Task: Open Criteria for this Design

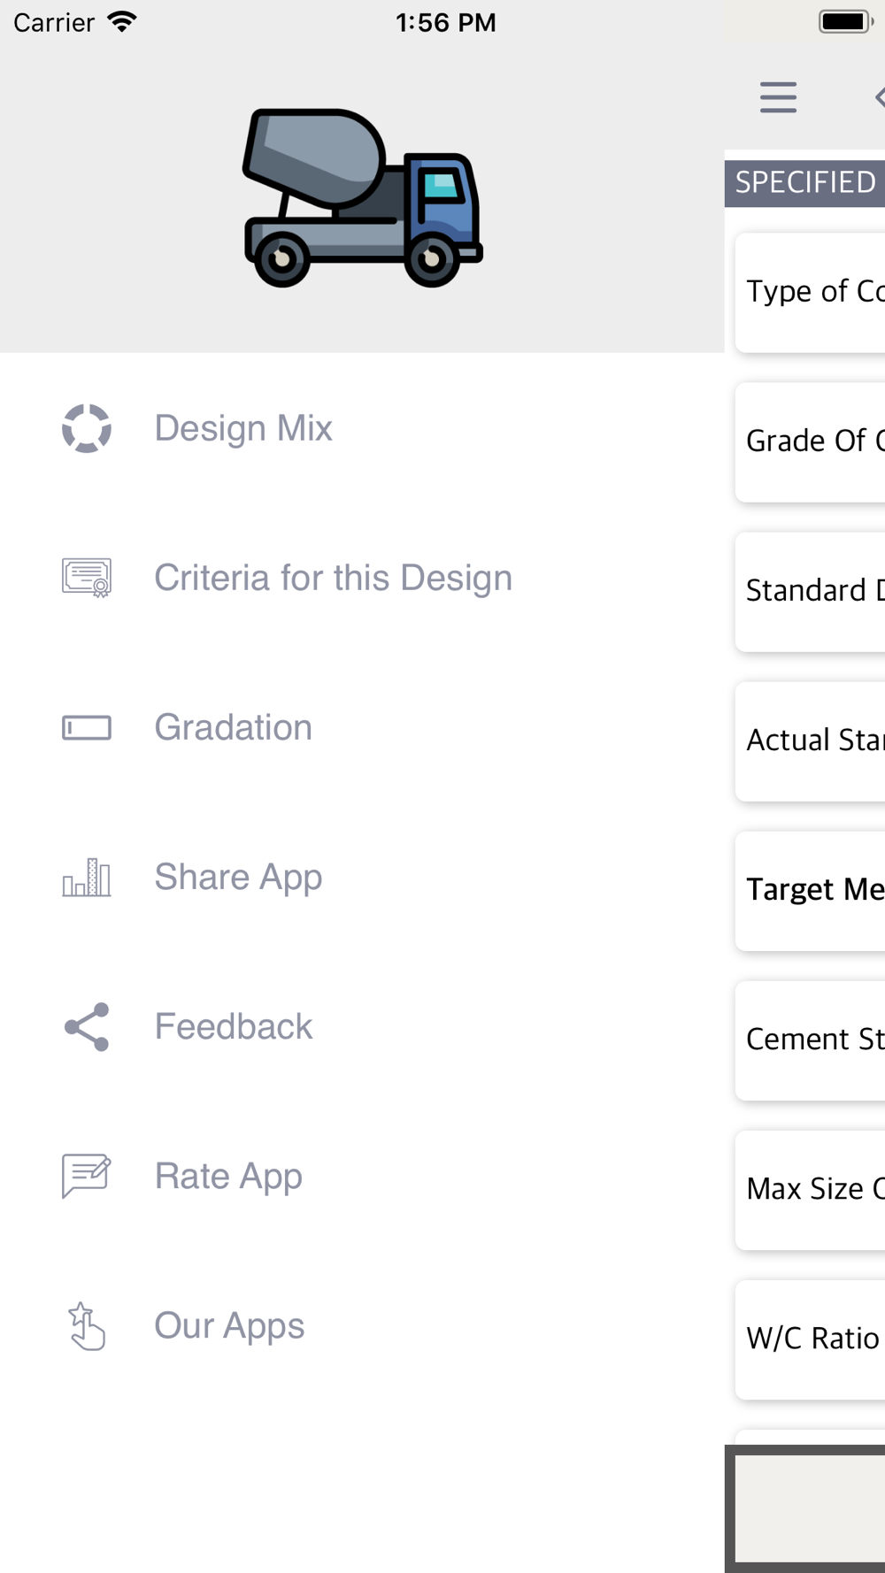Action: tap(333, 578)
